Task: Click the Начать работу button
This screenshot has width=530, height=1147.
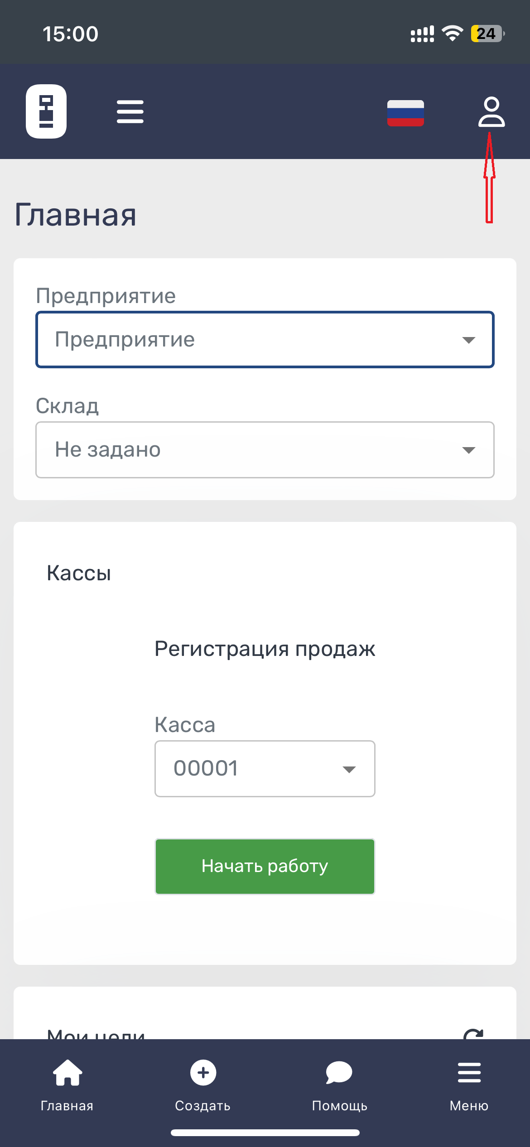Action: 265,866
